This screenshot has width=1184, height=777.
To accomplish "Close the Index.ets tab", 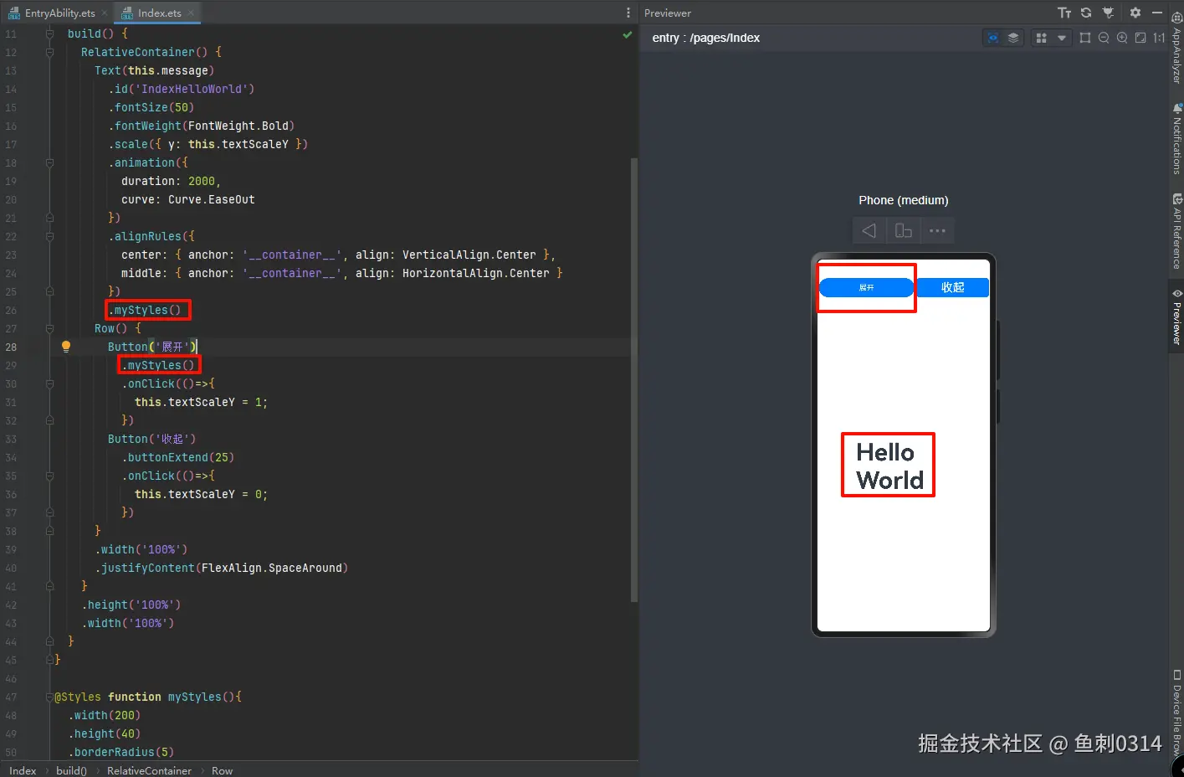I will (x=191, y=13).
